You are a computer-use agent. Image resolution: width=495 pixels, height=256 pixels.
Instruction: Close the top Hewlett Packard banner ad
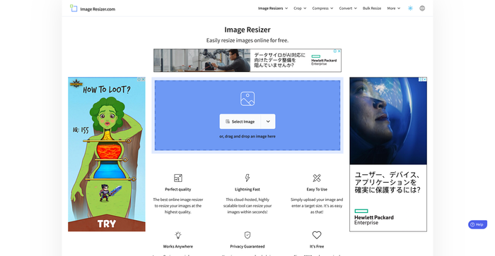339,51
